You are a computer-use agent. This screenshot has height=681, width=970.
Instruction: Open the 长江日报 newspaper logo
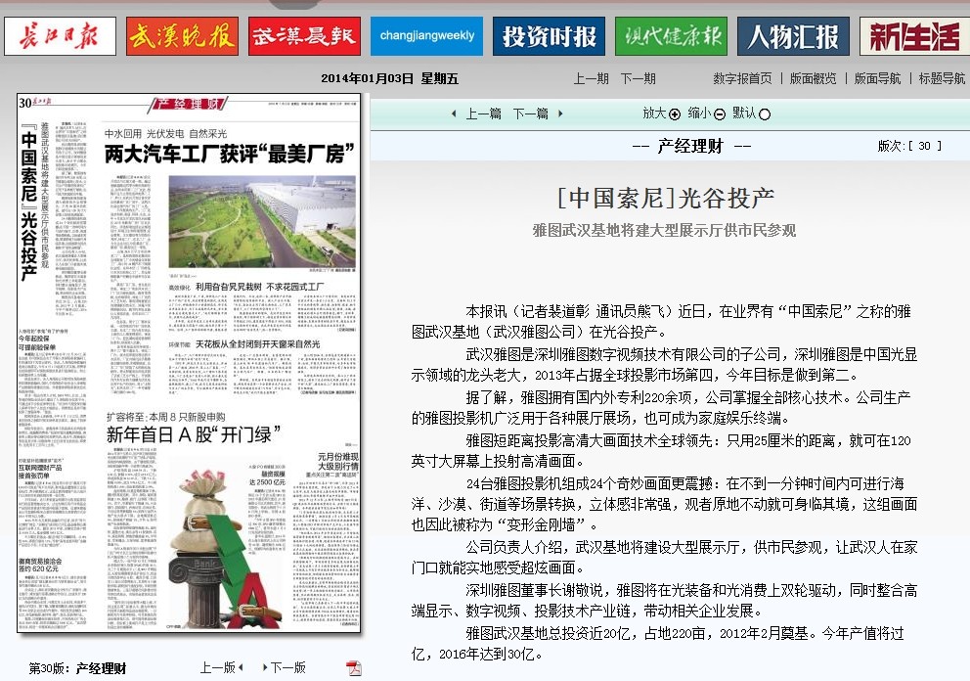(60, 36)
